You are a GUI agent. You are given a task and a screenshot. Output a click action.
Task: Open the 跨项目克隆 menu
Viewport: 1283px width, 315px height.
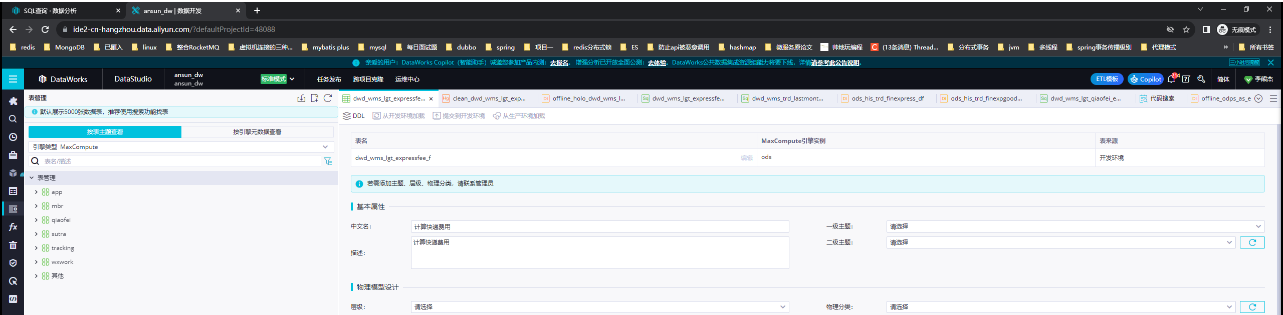coord(368,79)
